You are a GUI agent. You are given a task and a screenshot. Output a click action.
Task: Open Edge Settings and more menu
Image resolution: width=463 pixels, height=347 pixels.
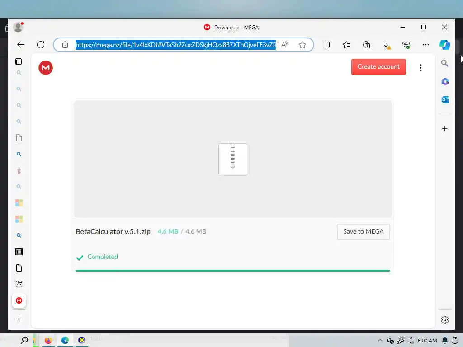point(426,45)
